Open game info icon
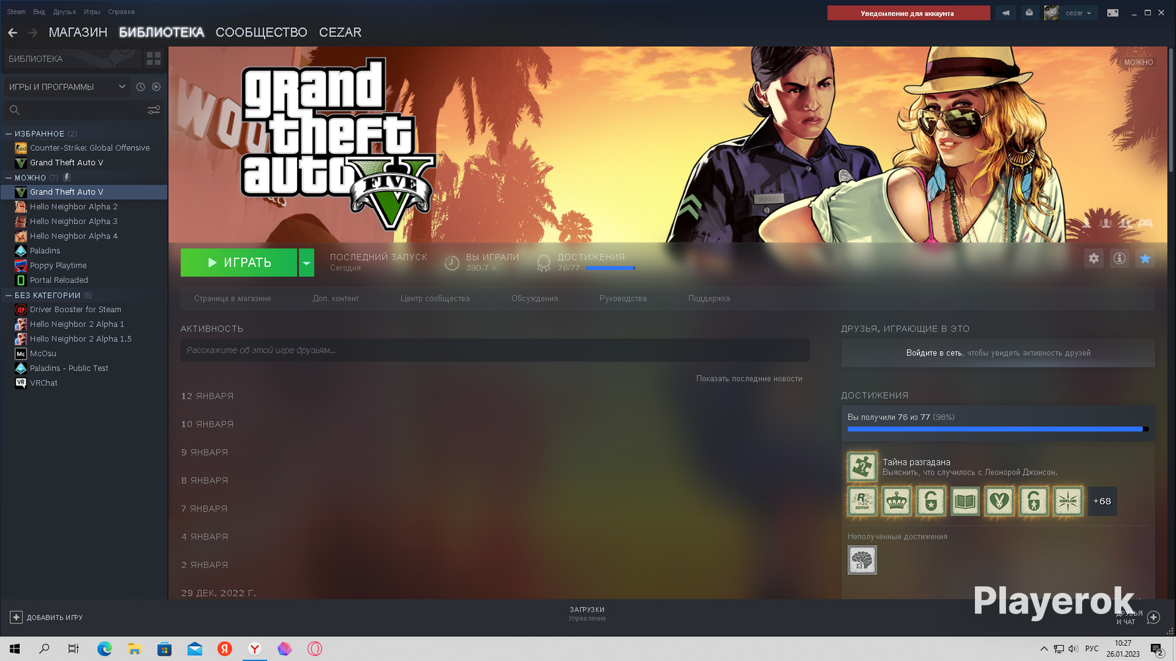The height and width of the screenshot is (661, 1176). pyautogui.click(x=1119, y=258)
